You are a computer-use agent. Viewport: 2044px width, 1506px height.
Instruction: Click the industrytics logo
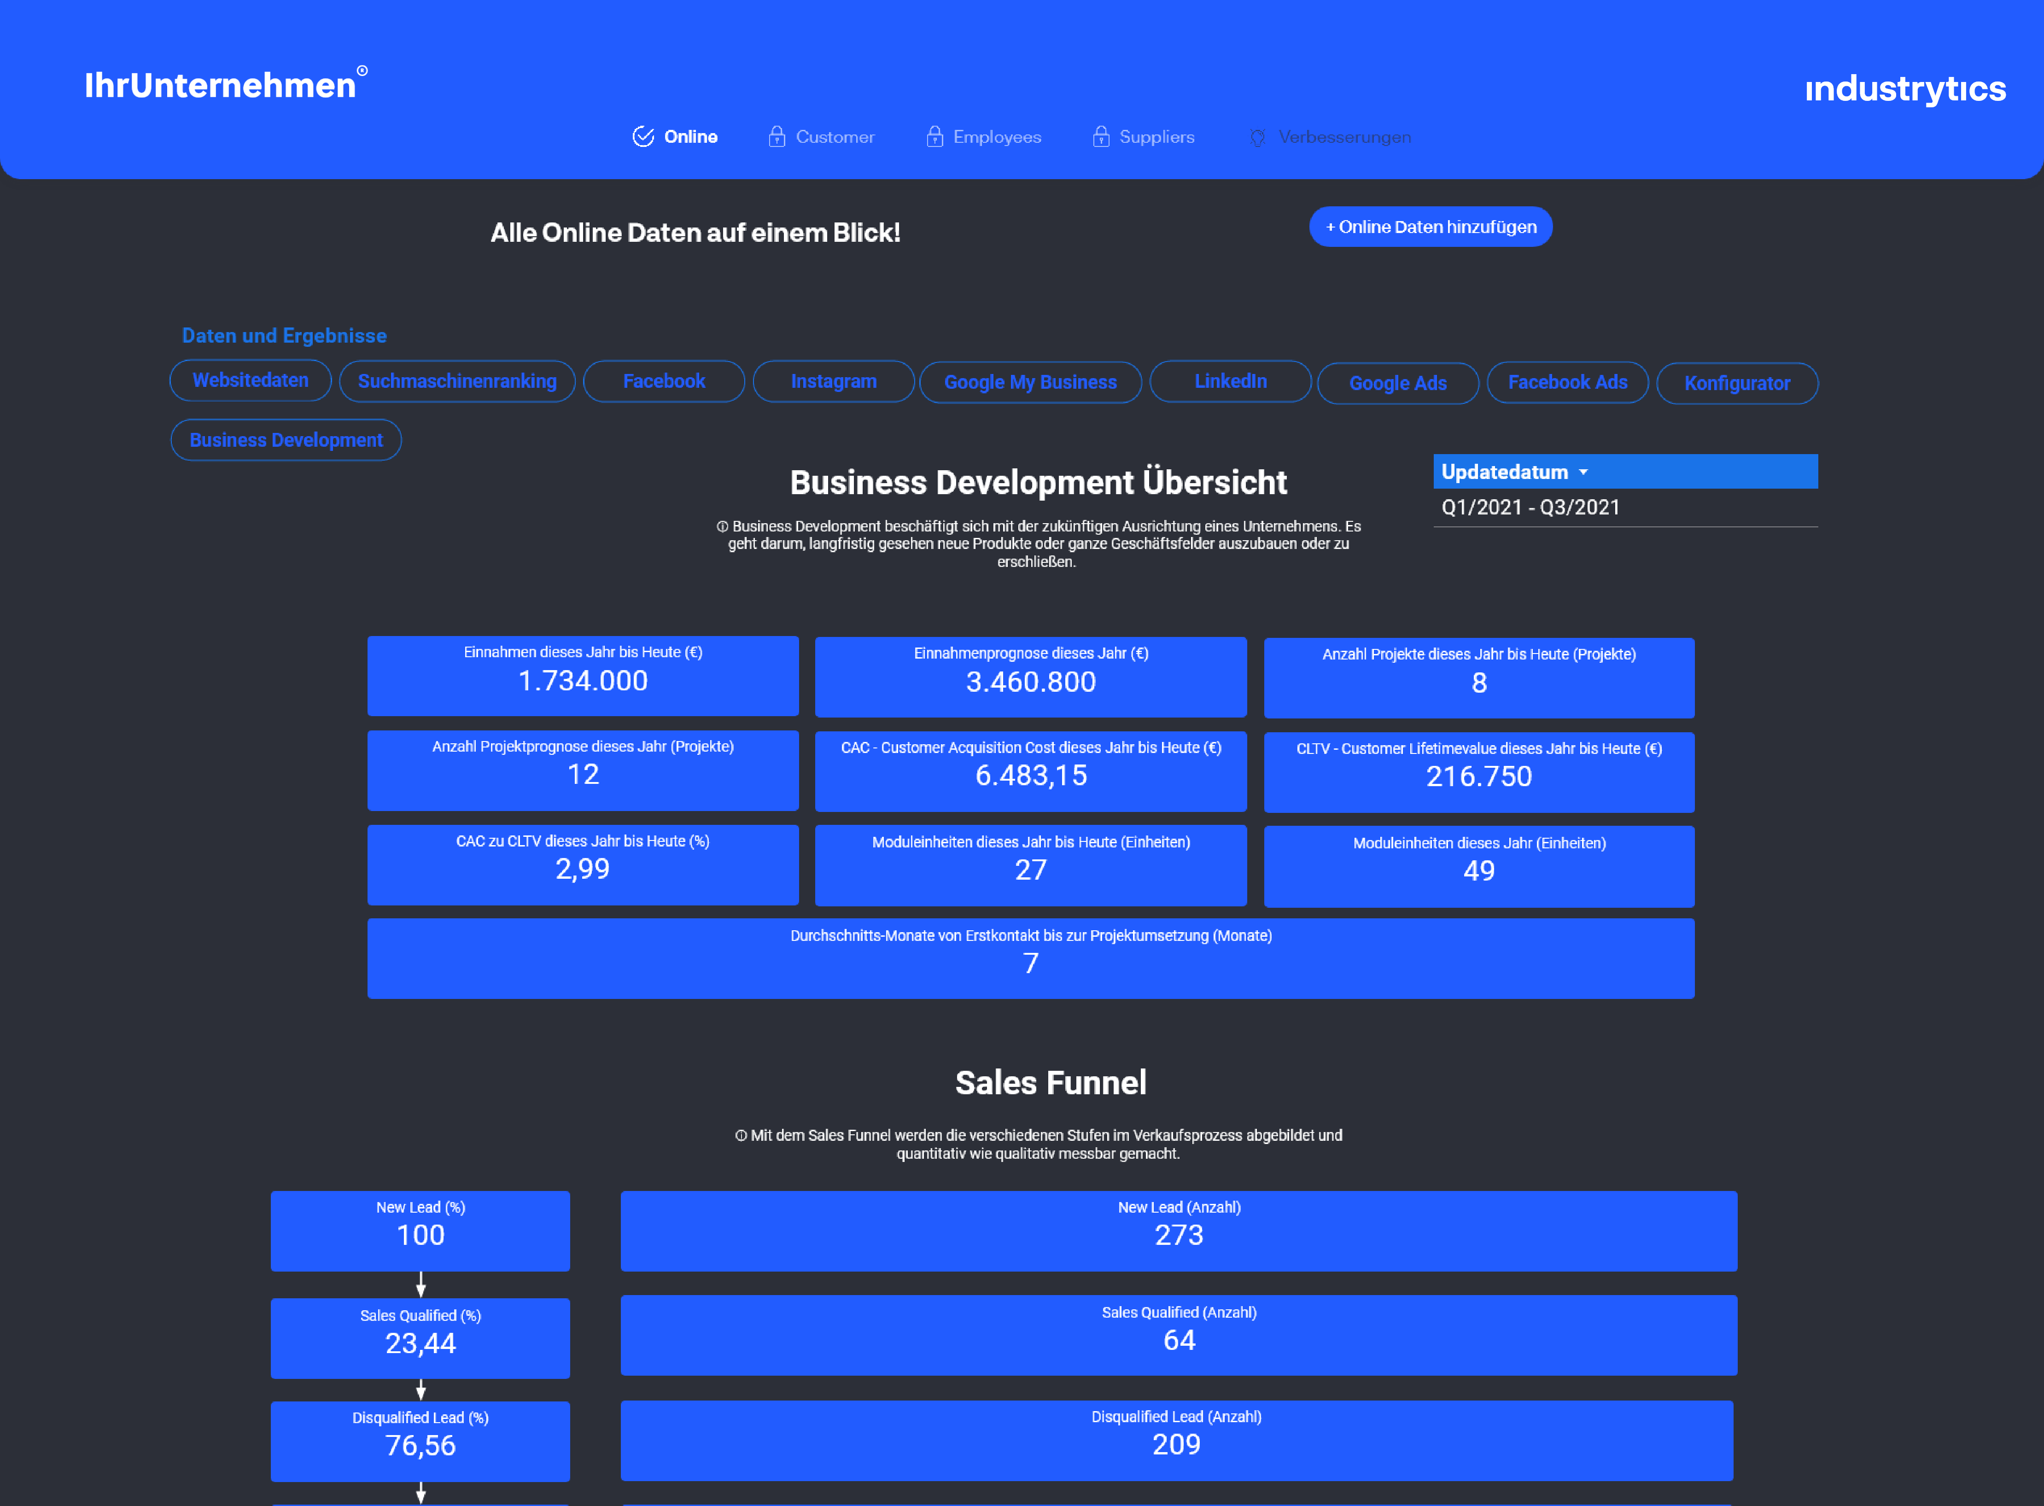[x=1904, y=88]
